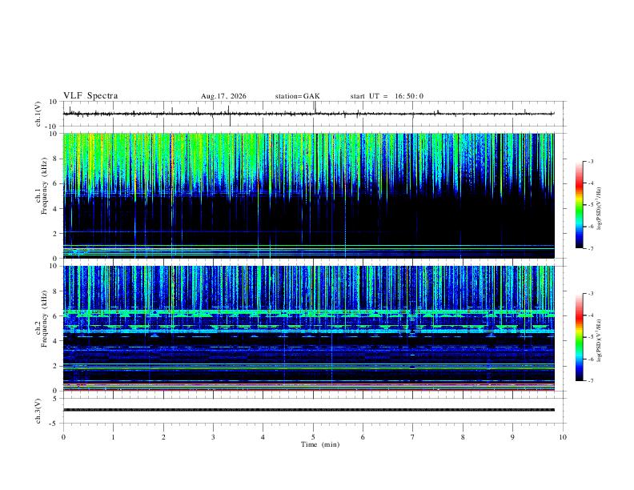The width and height of the screenshot is (634, 490).
Task: Click the lower log PSD color bar
Action: 579,337
